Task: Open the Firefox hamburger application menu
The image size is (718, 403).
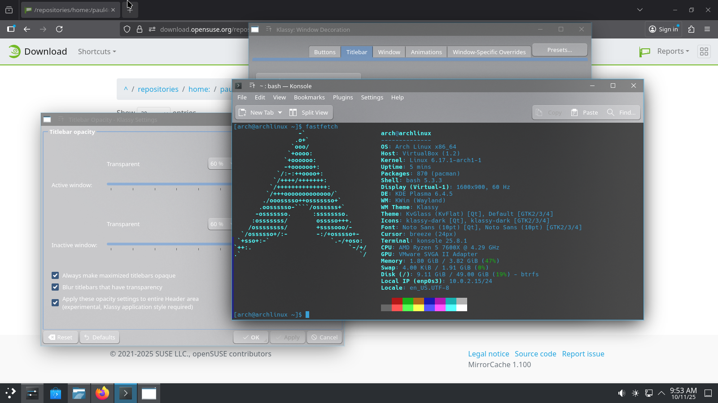Action: (707, 29)
